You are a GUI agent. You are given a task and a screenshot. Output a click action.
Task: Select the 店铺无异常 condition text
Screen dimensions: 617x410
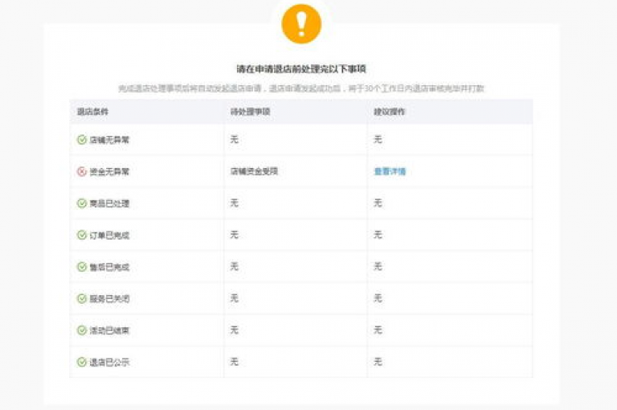tap(109, 140)
